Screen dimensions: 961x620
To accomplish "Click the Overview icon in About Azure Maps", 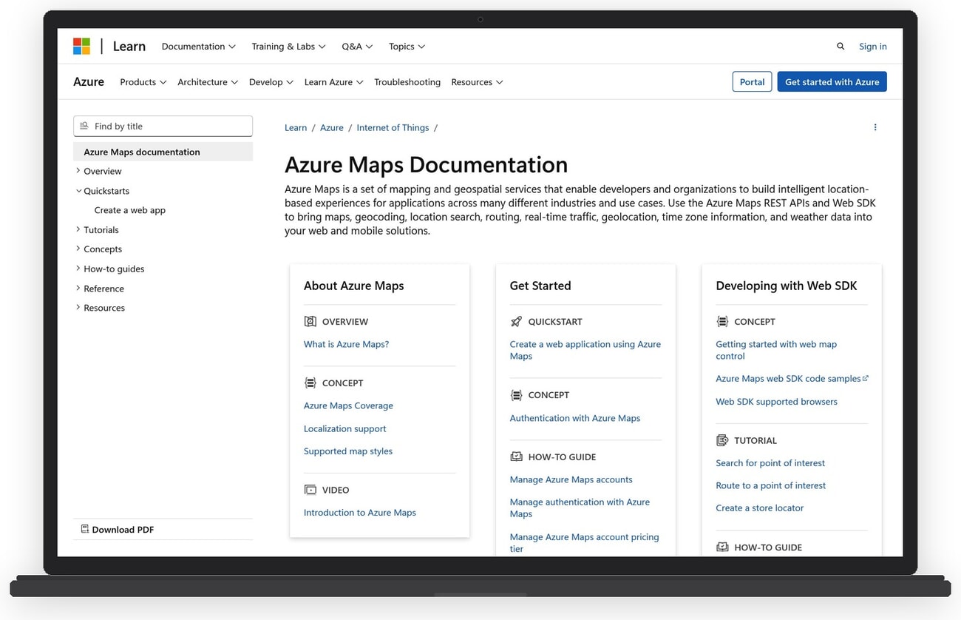I will coord(310,321).
